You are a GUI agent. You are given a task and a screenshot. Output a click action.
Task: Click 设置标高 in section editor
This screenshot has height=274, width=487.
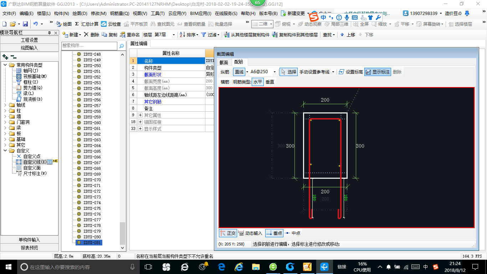pos(351,72)
